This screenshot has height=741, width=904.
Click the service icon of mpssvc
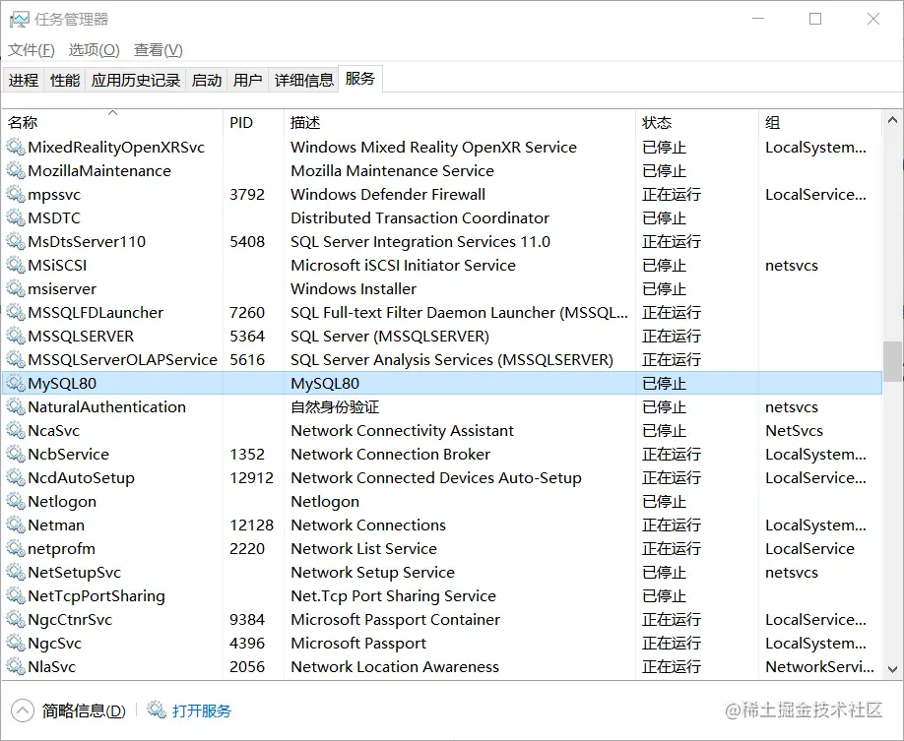point(16,194)
